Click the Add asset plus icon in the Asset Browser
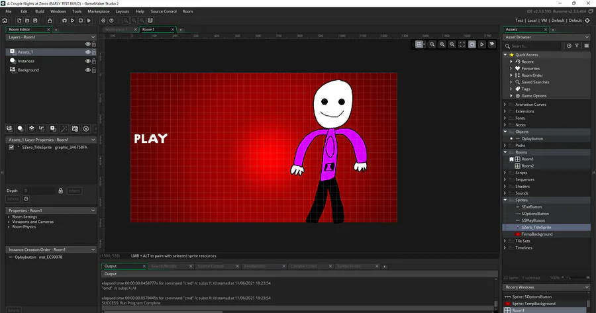This screenshot has width=596, height=313. (x=568, y=46)
